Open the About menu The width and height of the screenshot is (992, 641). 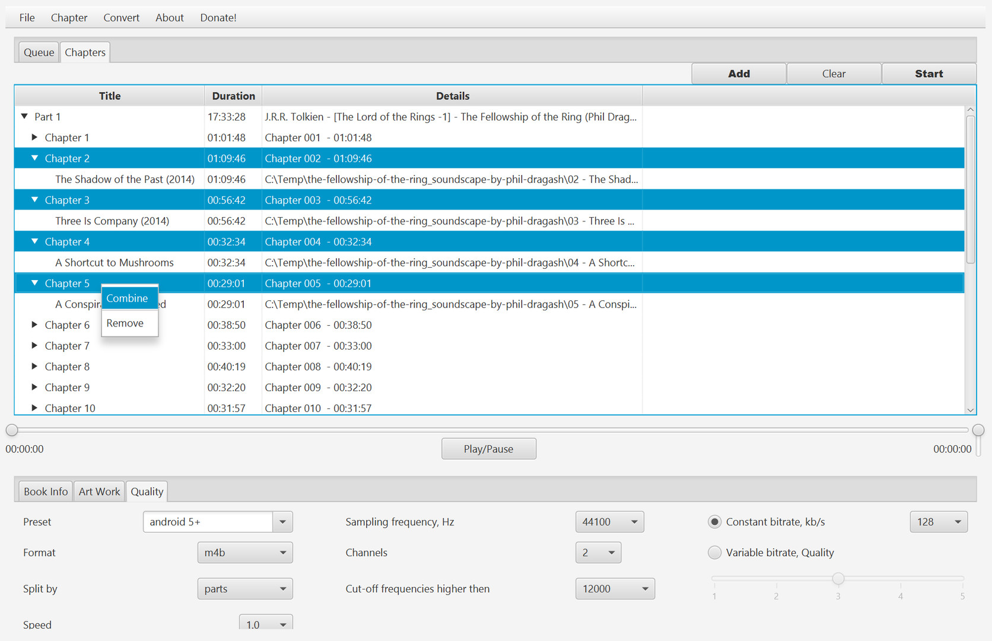(170, 18)
